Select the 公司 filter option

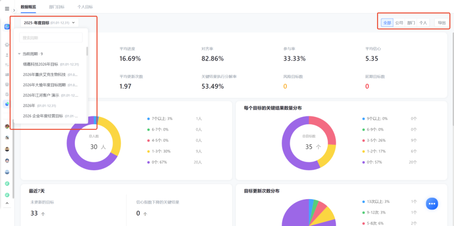point(399,23)
